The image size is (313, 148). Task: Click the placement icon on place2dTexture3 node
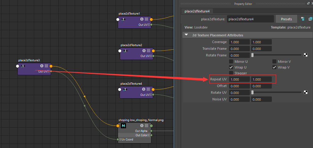click(x=23, y=66)
